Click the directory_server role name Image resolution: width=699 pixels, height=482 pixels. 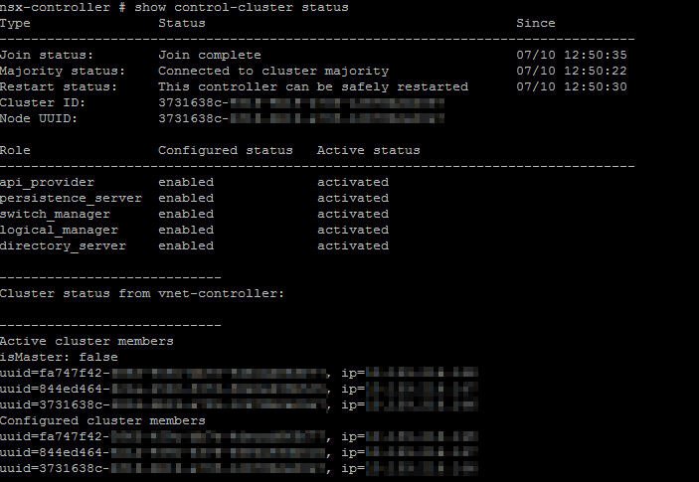tap(63, 245)
